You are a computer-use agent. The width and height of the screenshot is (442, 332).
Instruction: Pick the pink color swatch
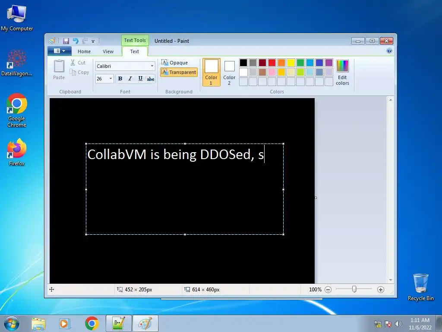tap(272, 72)
